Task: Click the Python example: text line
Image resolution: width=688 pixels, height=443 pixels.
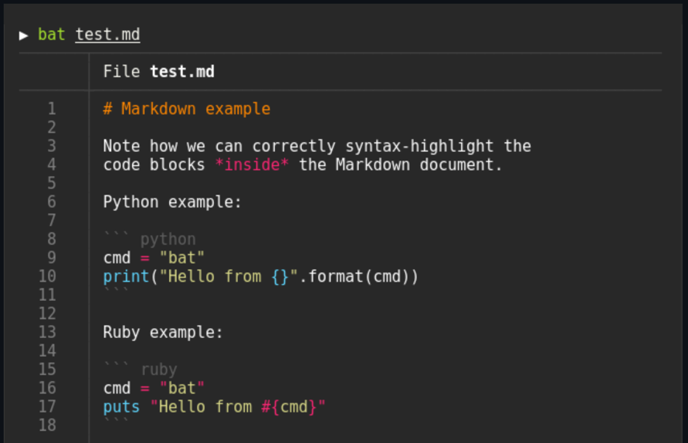Action: [x=172, y=202]
